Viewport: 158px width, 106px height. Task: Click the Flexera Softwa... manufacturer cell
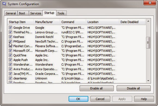click(47, 46)
